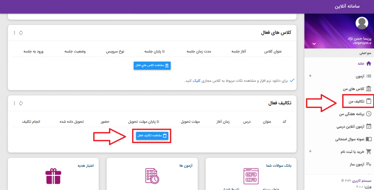This screenshot has height=190, width=374.
Task: Click the clock icon beside برنامه هفتگی من
Action: [x=369, y=114]
